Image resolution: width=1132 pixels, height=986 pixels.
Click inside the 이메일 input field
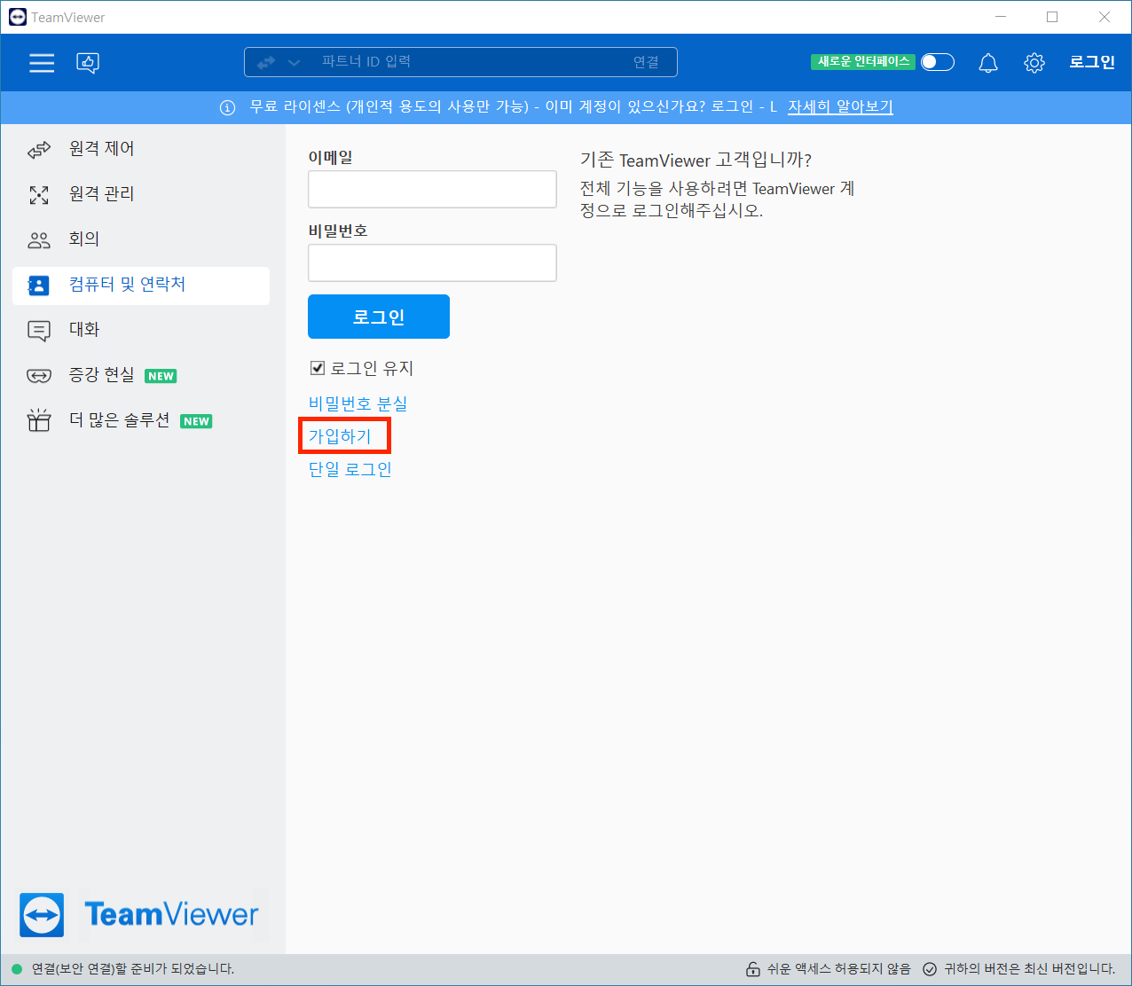(432, 189)
